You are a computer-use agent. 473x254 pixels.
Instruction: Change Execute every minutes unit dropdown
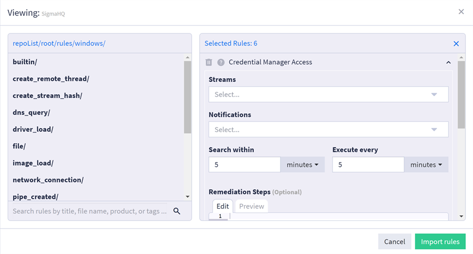(426, 165)
